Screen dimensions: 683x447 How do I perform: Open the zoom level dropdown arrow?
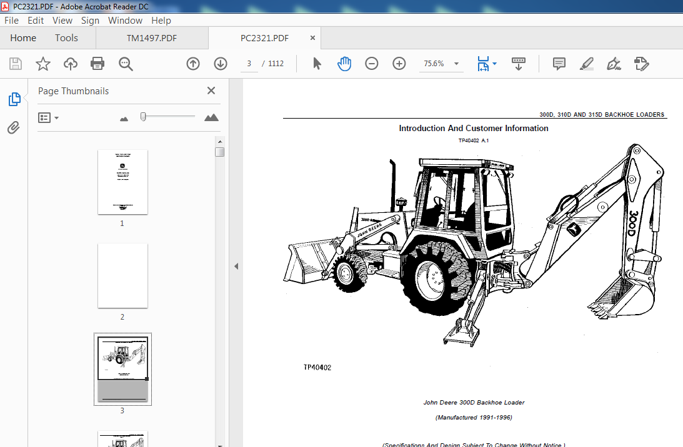coord(457,64)
